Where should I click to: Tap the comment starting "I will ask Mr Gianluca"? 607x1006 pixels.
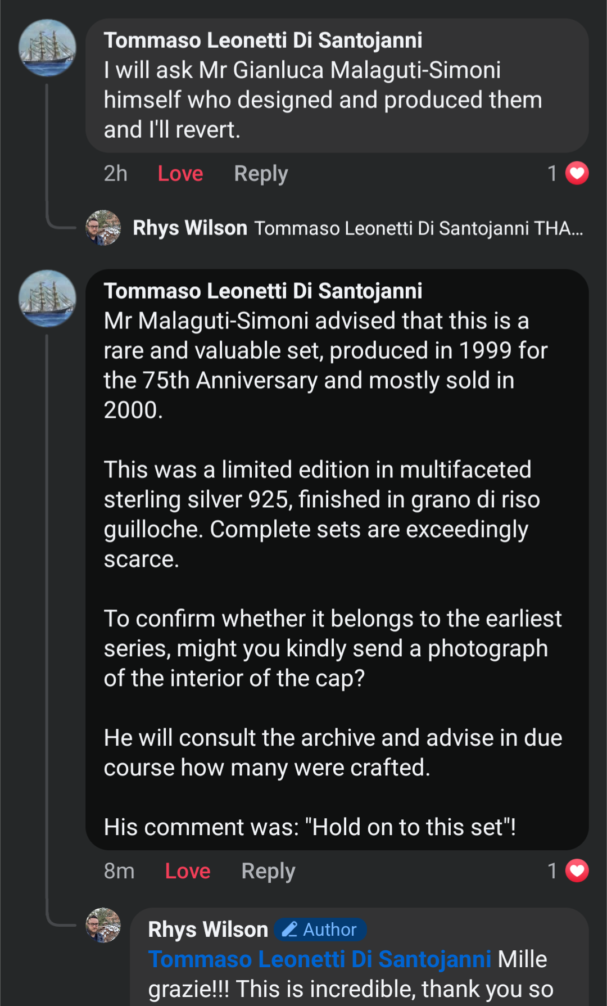(323, 100)
